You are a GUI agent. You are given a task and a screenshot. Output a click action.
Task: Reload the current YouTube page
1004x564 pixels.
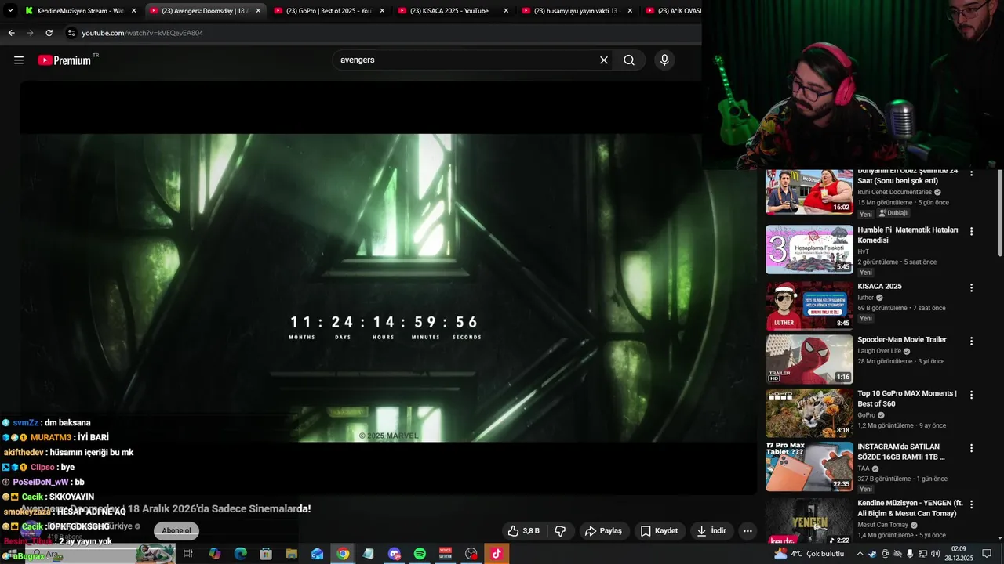pyautogui.click(x=49, y=33)
